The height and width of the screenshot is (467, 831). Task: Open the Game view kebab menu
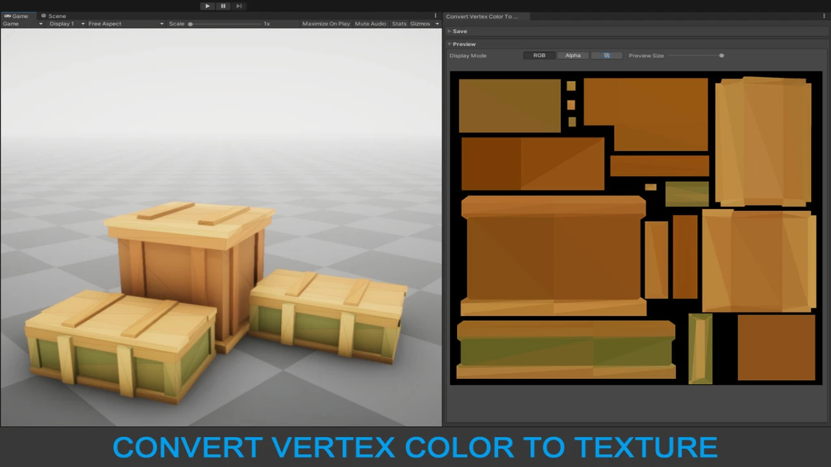point(436,16)
